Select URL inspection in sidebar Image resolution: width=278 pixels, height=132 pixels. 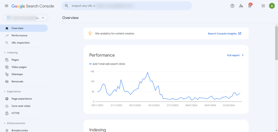[x=20, y=43]
